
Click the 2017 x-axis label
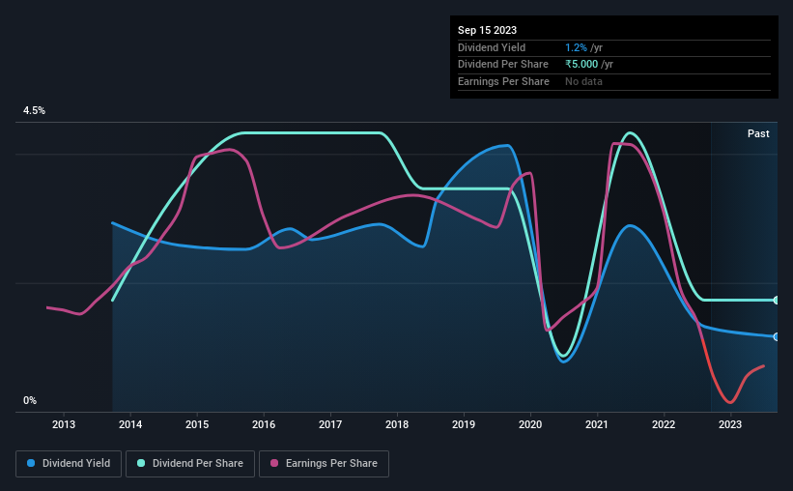click(x=330, y=424)
